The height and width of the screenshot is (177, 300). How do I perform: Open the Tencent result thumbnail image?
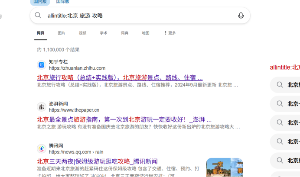(225, 167)
